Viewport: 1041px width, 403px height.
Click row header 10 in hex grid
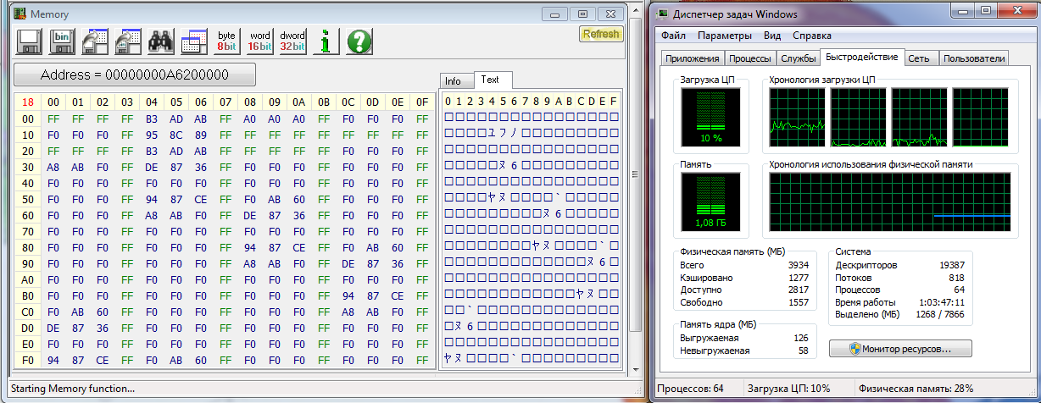pos(27,135)
